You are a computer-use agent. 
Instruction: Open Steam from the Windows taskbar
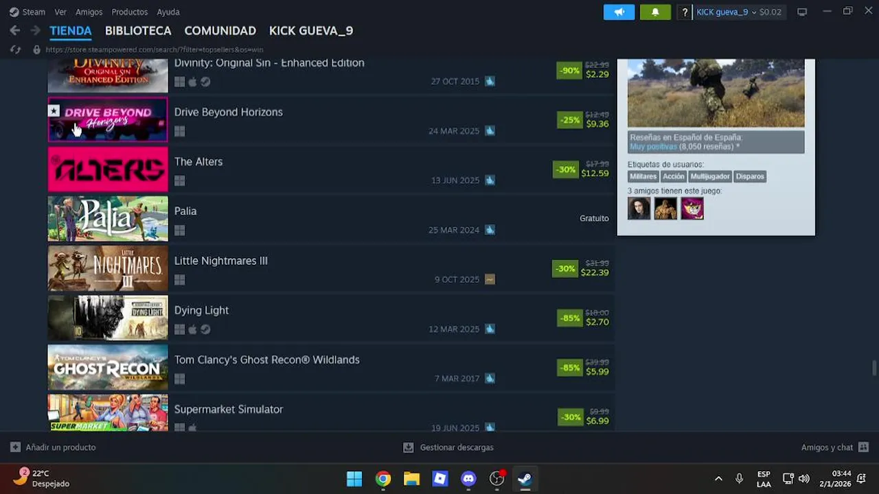click(525, 478)
